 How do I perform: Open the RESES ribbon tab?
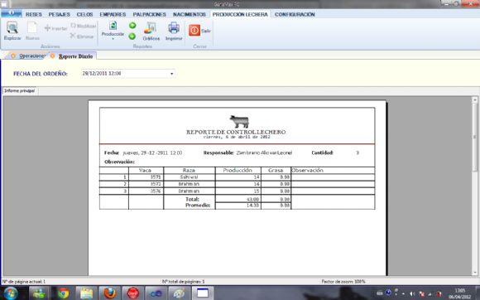coord(34,14)
